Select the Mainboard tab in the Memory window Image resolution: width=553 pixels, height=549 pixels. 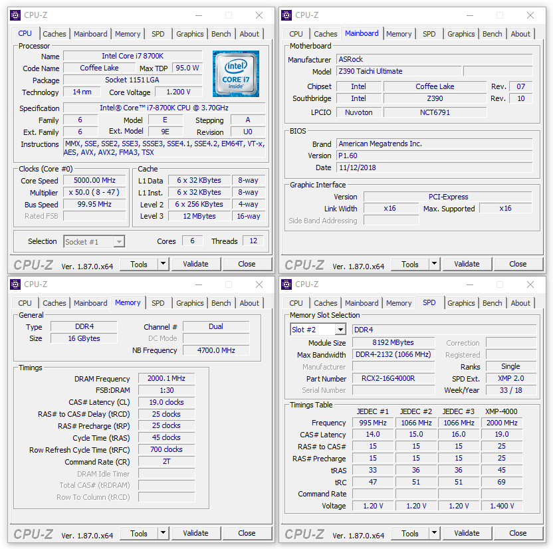(90, 303)
